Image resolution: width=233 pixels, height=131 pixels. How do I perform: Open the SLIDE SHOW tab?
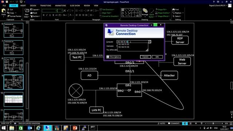[75, 6]
